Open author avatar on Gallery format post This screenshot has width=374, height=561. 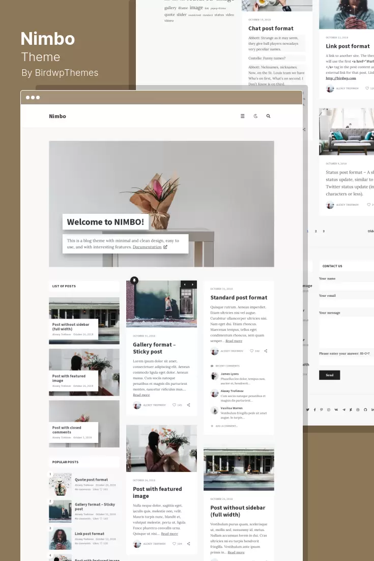coord(137,405)
